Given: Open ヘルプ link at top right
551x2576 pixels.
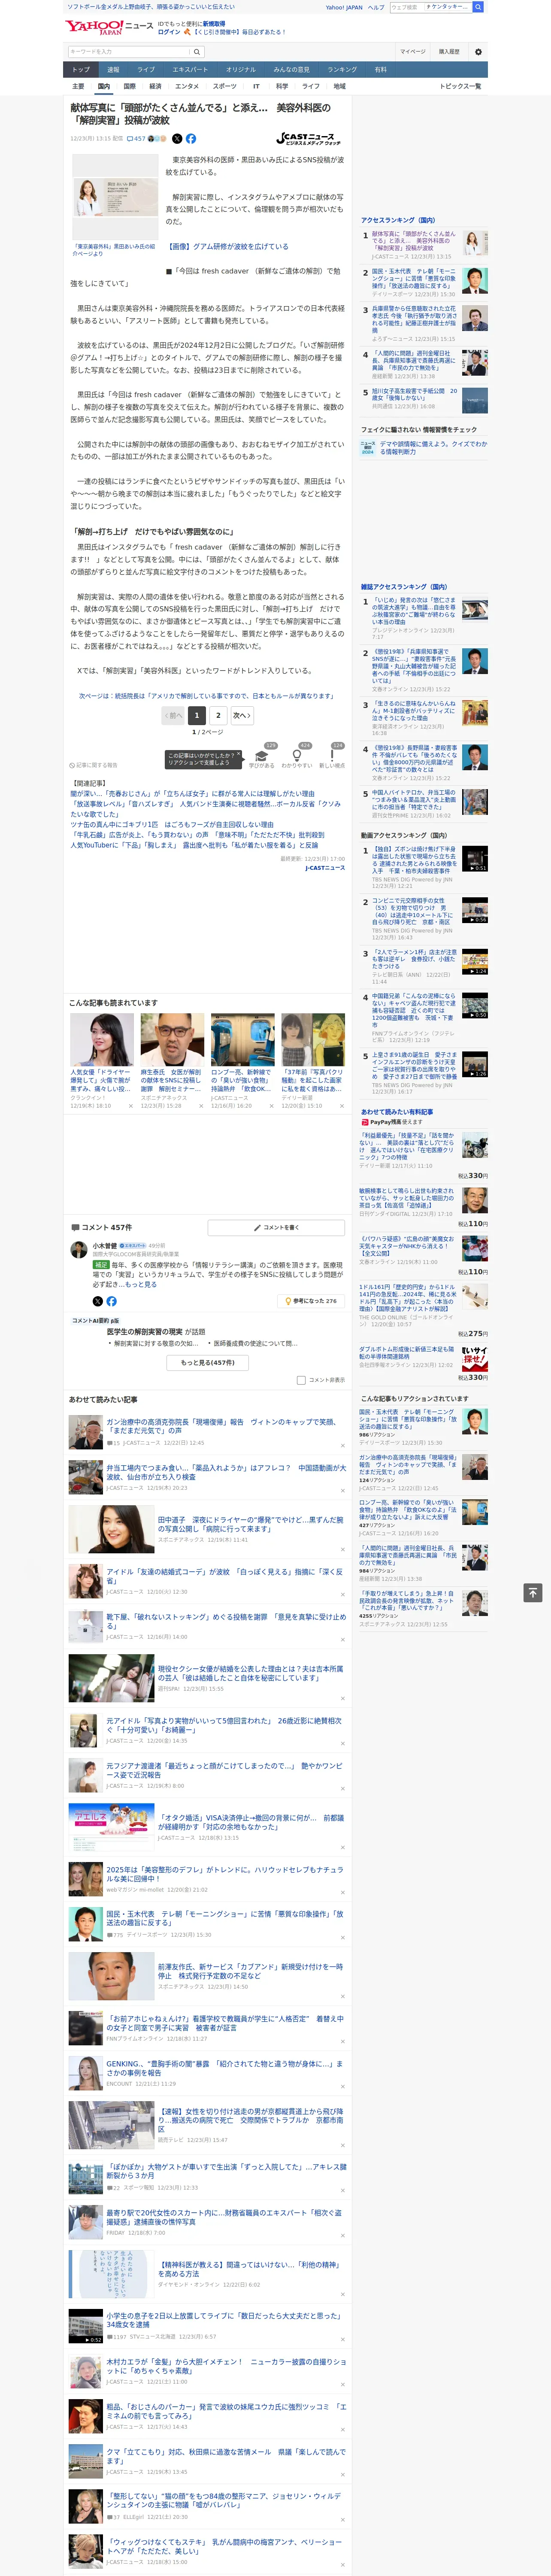Looking at the screenshot, I should (x=376, y=7).
